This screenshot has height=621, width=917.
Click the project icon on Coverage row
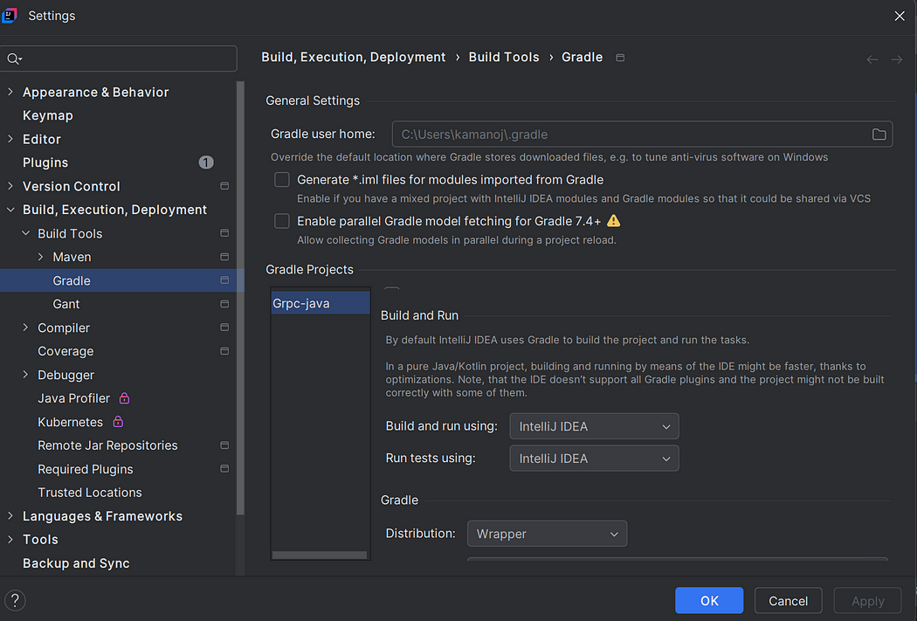click(x=224, y=351)
